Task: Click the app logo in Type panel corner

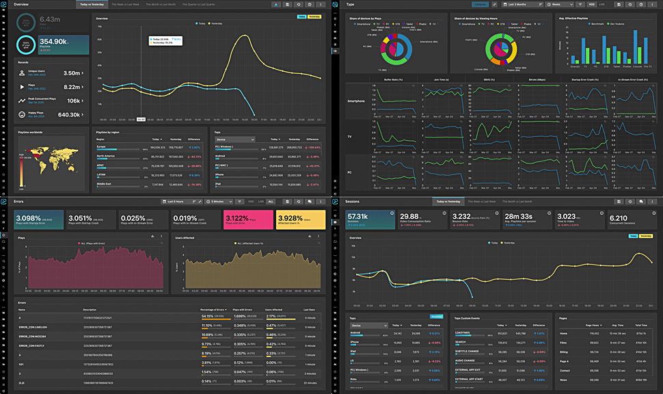Action: pyautogui.click(x=335, y=4)
